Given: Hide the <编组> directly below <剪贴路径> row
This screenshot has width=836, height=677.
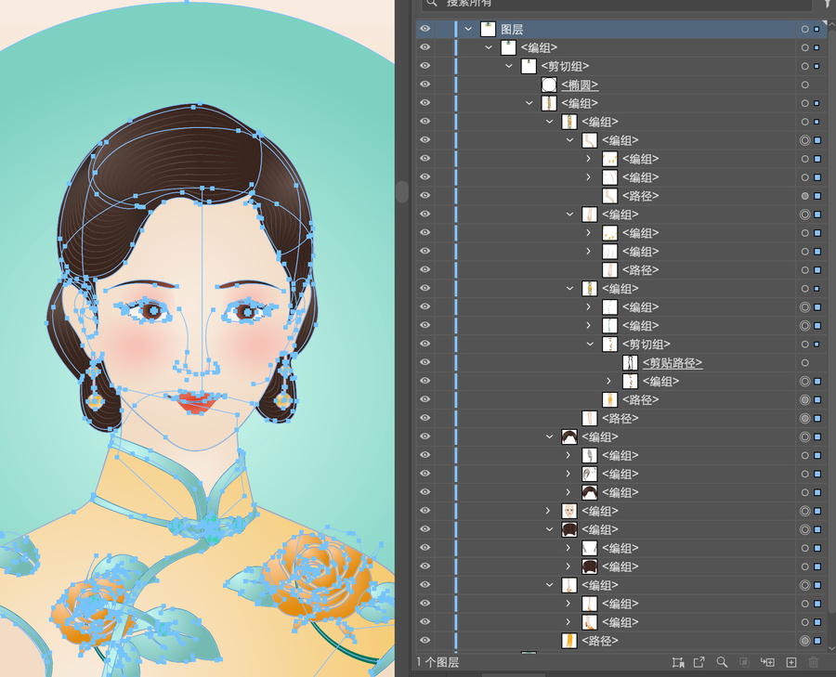Looking at the screenshot, I should tap(425, 381).
